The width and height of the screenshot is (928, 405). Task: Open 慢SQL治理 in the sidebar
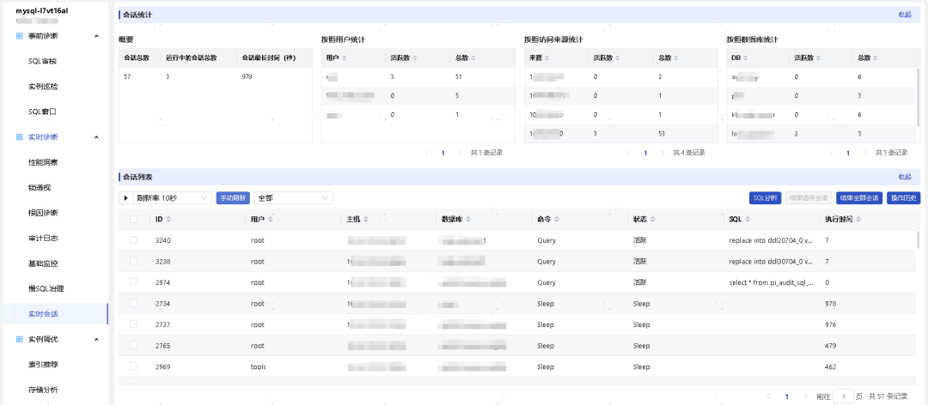46,288
